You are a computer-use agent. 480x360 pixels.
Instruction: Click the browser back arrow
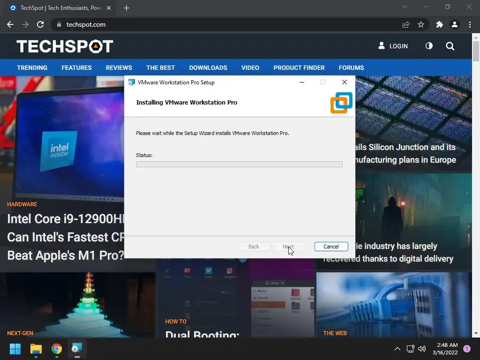pos(10,24)
